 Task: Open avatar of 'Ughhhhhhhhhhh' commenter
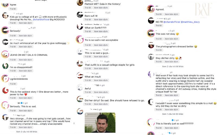click(5, 78)
